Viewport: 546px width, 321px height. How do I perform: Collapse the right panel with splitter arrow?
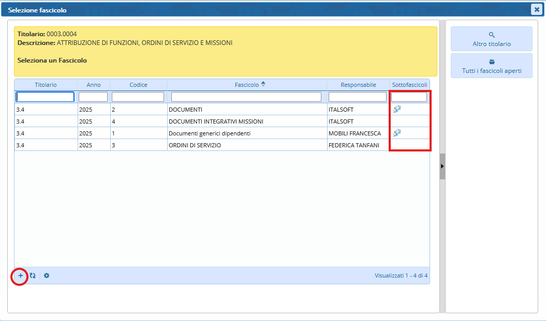[x=442, y=166]
